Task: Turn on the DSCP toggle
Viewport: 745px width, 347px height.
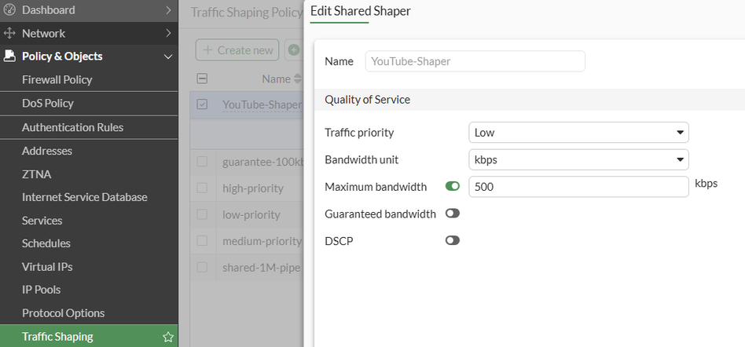Action: click(452, 240)
